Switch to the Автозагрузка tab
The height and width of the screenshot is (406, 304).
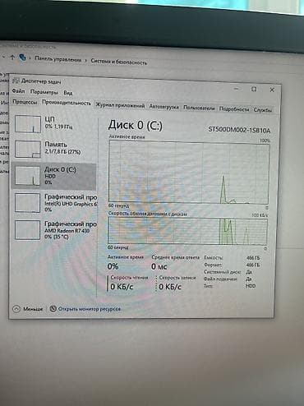(x=164, y=107)
